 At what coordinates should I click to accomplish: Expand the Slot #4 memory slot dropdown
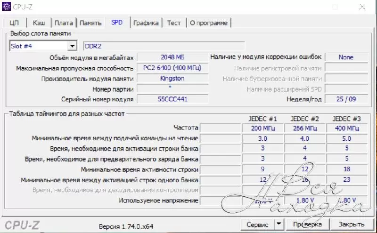click(x=72, y=46)
